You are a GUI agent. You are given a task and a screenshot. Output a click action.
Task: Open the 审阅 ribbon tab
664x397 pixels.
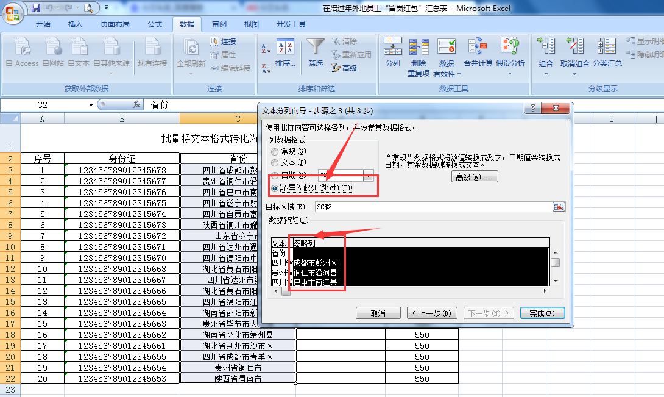coord(219,24)
